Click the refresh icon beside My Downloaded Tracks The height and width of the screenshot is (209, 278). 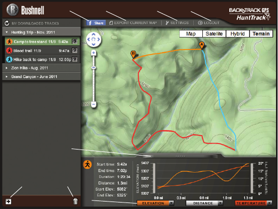click(x=7, y=23)
